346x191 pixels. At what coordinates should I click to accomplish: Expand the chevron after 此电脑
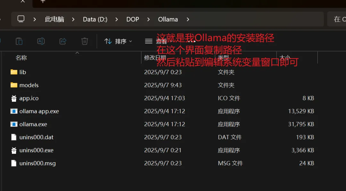[73, 19]
